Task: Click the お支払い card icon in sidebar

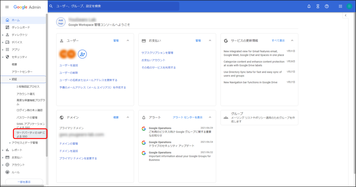Action: (7, 157)
